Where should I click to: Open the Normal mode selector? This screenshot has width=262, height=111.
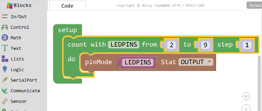tap(254, 5)
